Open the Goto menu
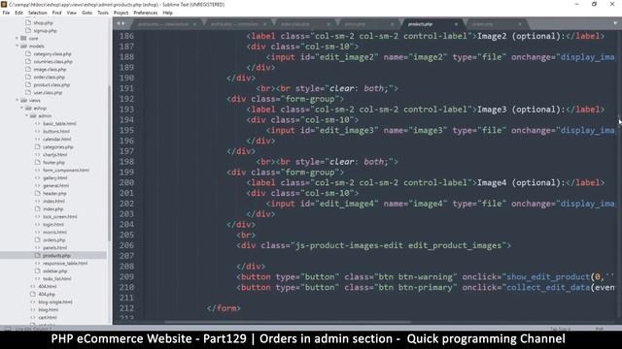 (86, 13)
